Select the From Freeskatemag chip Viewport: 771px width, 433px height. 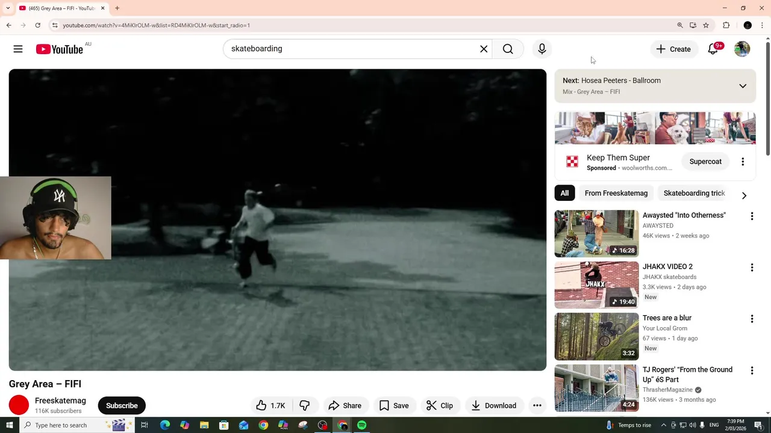click(x=616, y=193)
